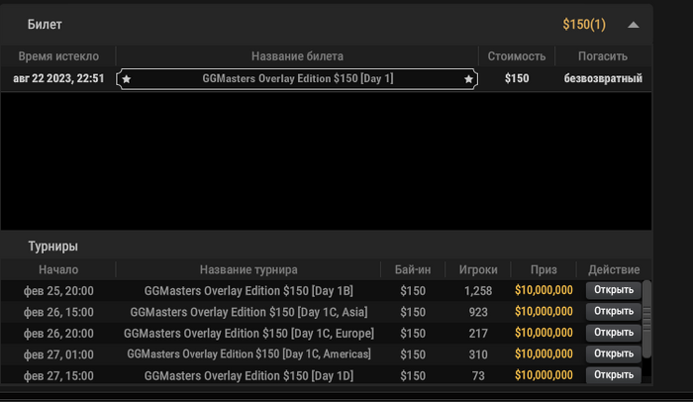Sort tournaments by Игроки column
Screen dimensions: 693x402
[478, 269]
